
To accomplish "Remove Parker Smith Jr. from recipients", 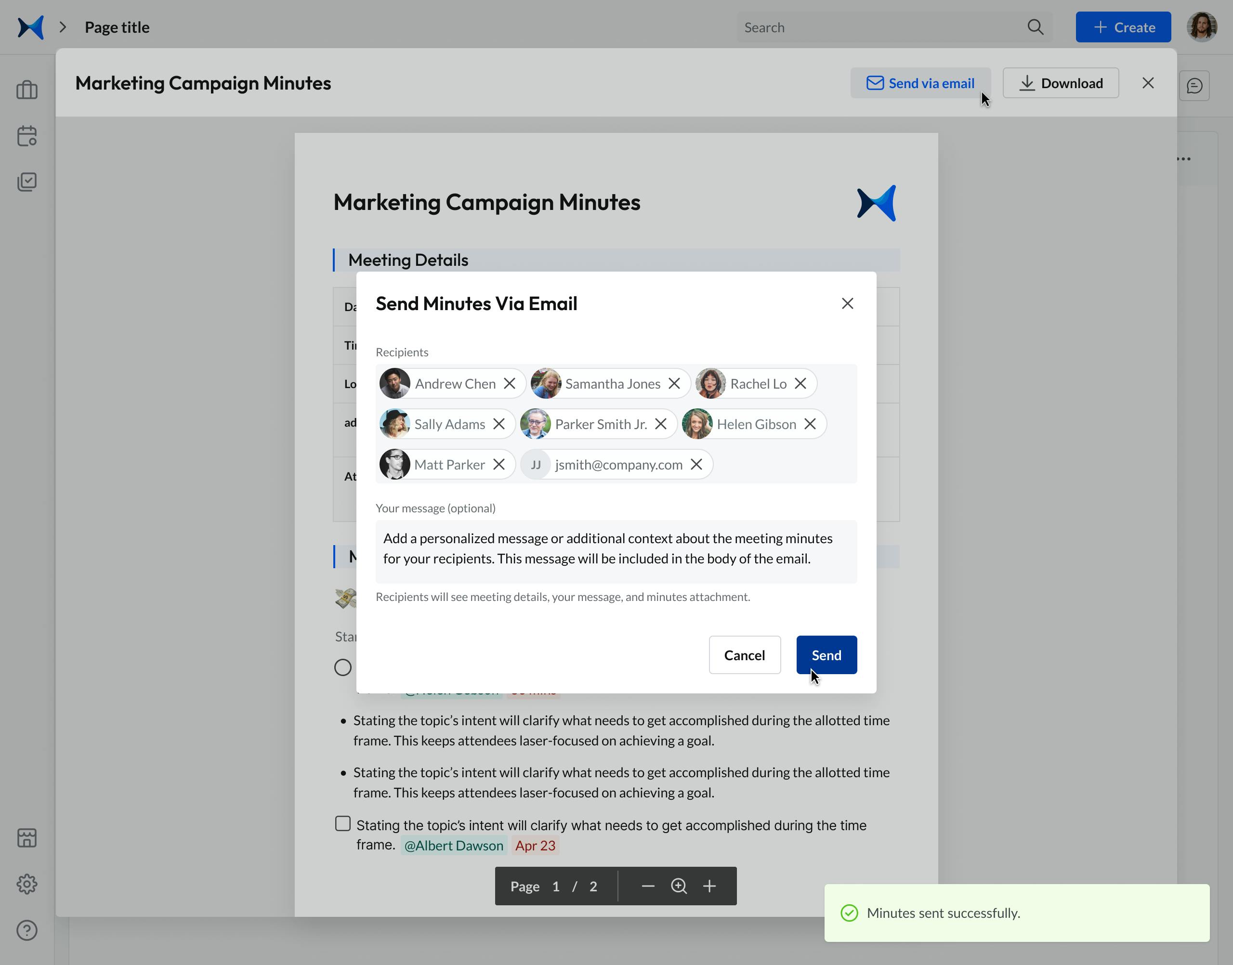I will 661,424.
